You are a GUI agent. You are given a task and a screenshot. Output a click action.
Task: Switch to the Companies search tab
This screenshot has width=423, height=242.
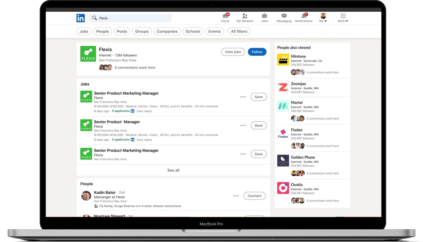pyautogui.click(x=167, y=31)
